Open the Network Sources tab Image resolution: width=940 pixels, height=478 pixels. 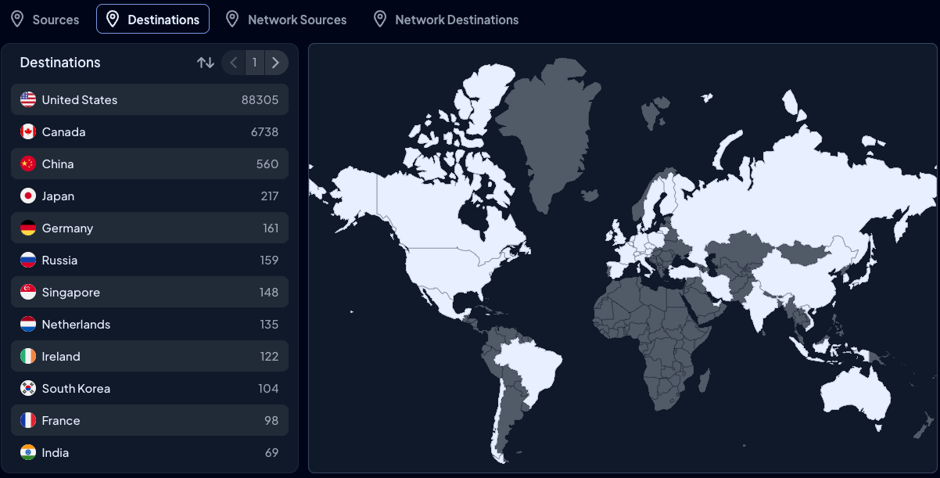click(285, 20)
